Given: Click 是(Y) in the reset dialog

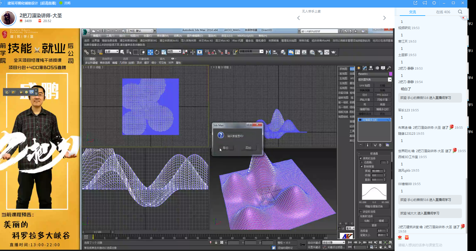Looking at the screenshot, I should click(x=226, y=148).
